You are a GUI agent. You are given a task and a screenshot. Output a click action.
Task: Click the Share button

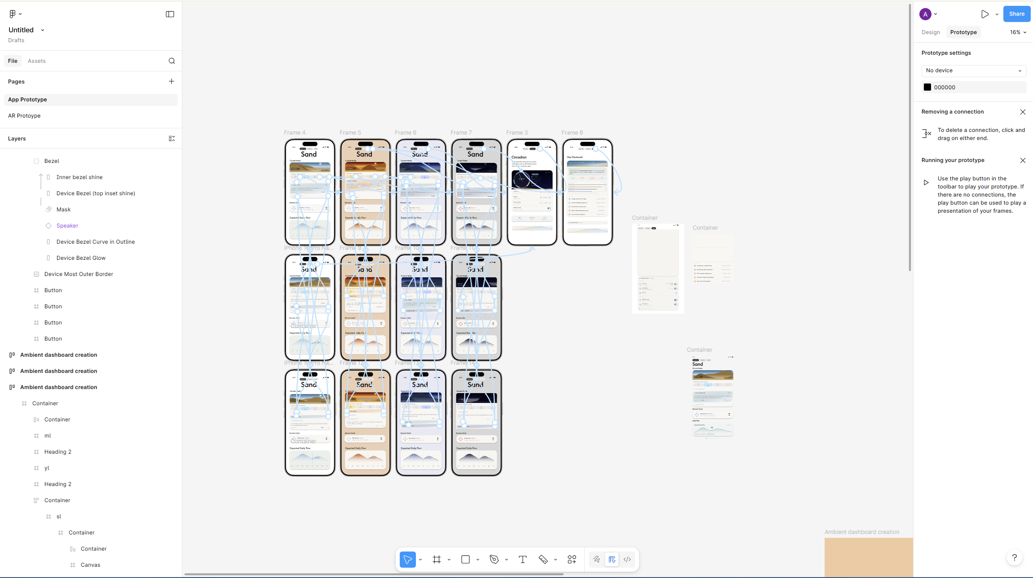click(x=1016, y=14)
